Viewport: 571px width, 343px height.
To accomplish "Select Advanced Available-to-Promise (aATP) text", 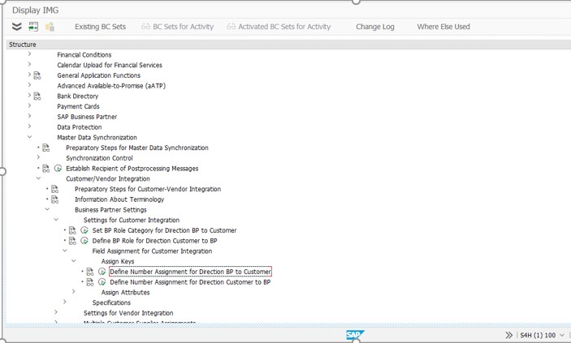I will click(111, 86).
